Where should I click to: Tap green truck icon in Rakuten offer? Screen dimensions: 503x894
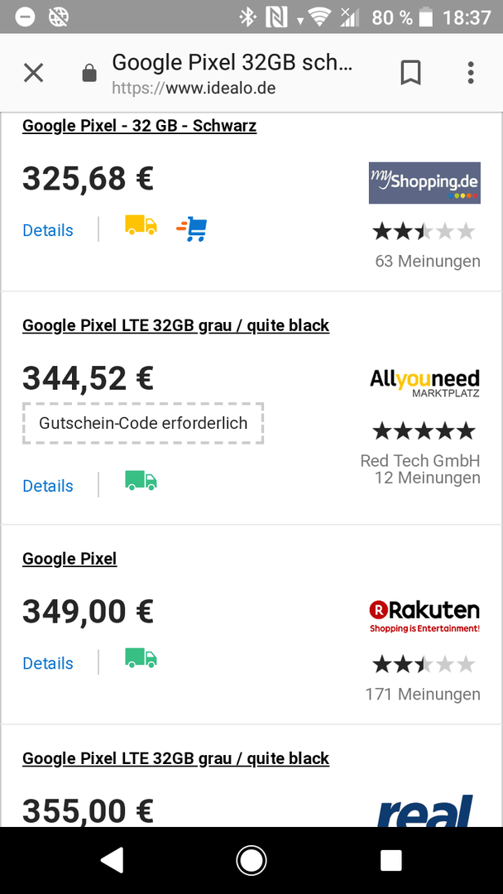pyautogui.click(x=141, y=657)
